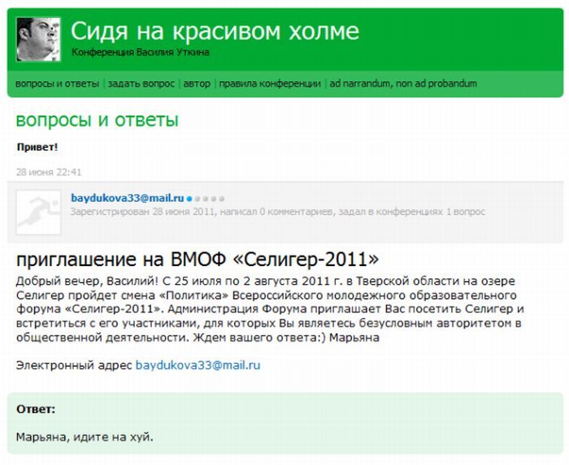Click the subtitle "Конференция Василия Уткина"
This screenshot has height=465, width=569.
pos(140,53)
